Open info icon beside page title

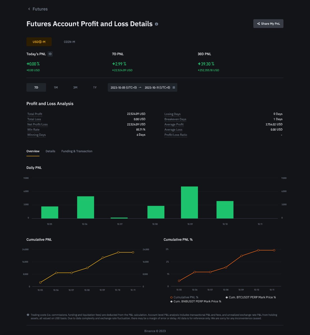tap(156, 24)
